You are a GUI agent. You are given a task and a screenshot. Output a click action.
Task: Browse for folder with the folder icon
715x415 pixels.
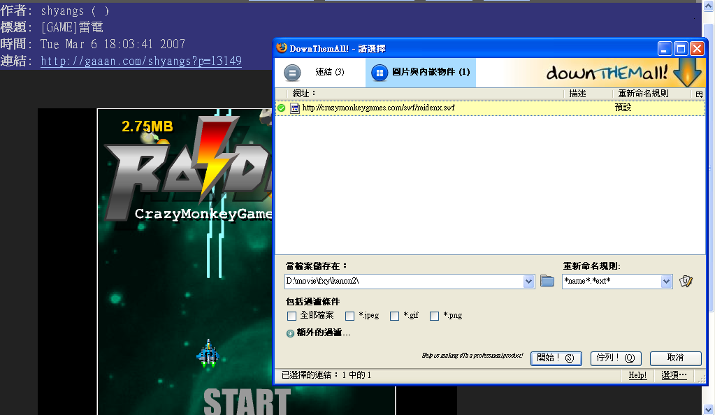click(547, 281)
